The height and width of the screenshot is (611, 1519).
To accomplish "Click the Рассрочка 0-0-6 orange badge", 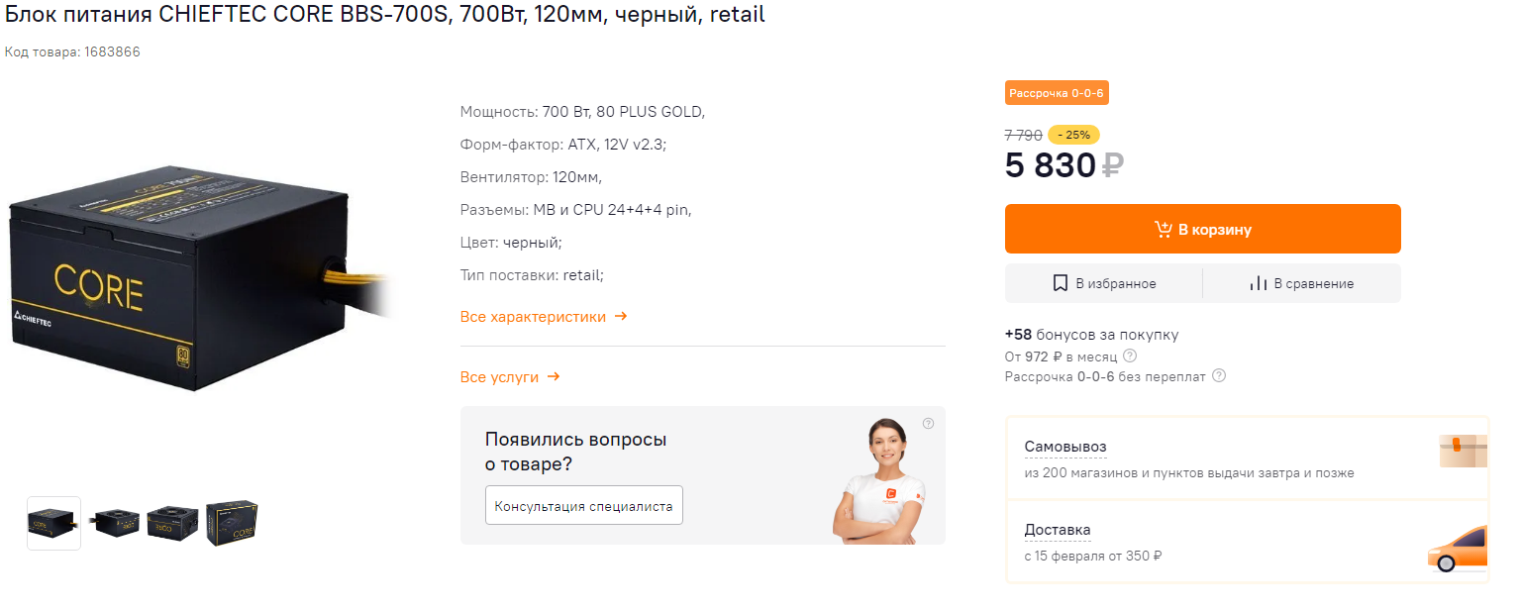I will pos(1057,93).
